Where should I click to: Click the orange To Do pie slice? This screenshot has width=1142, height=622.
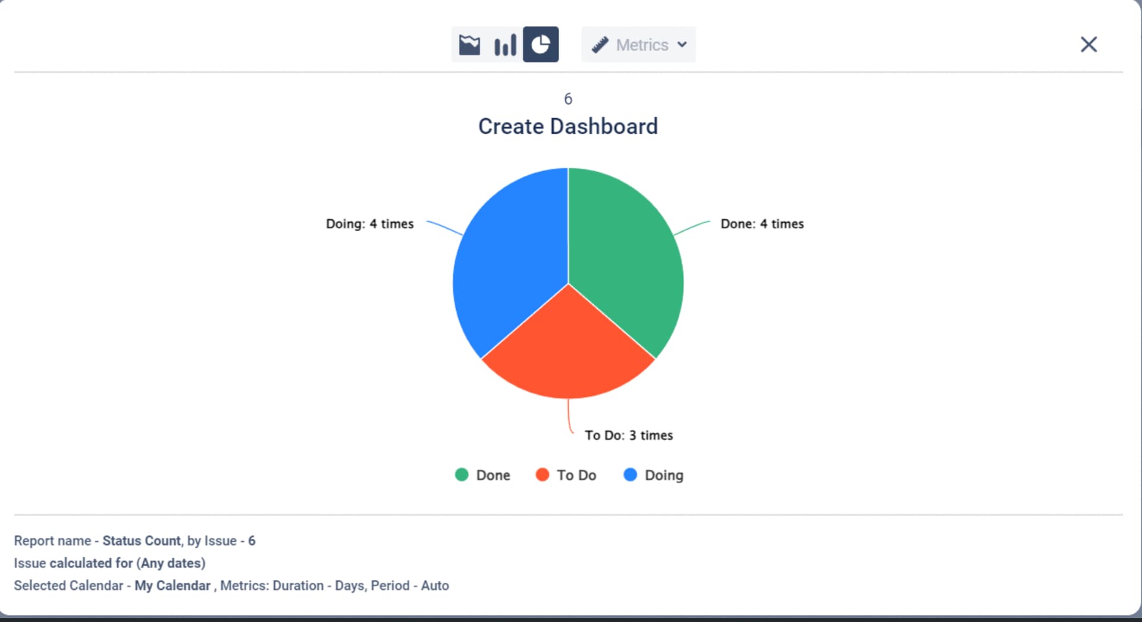(x=568, y=351)
